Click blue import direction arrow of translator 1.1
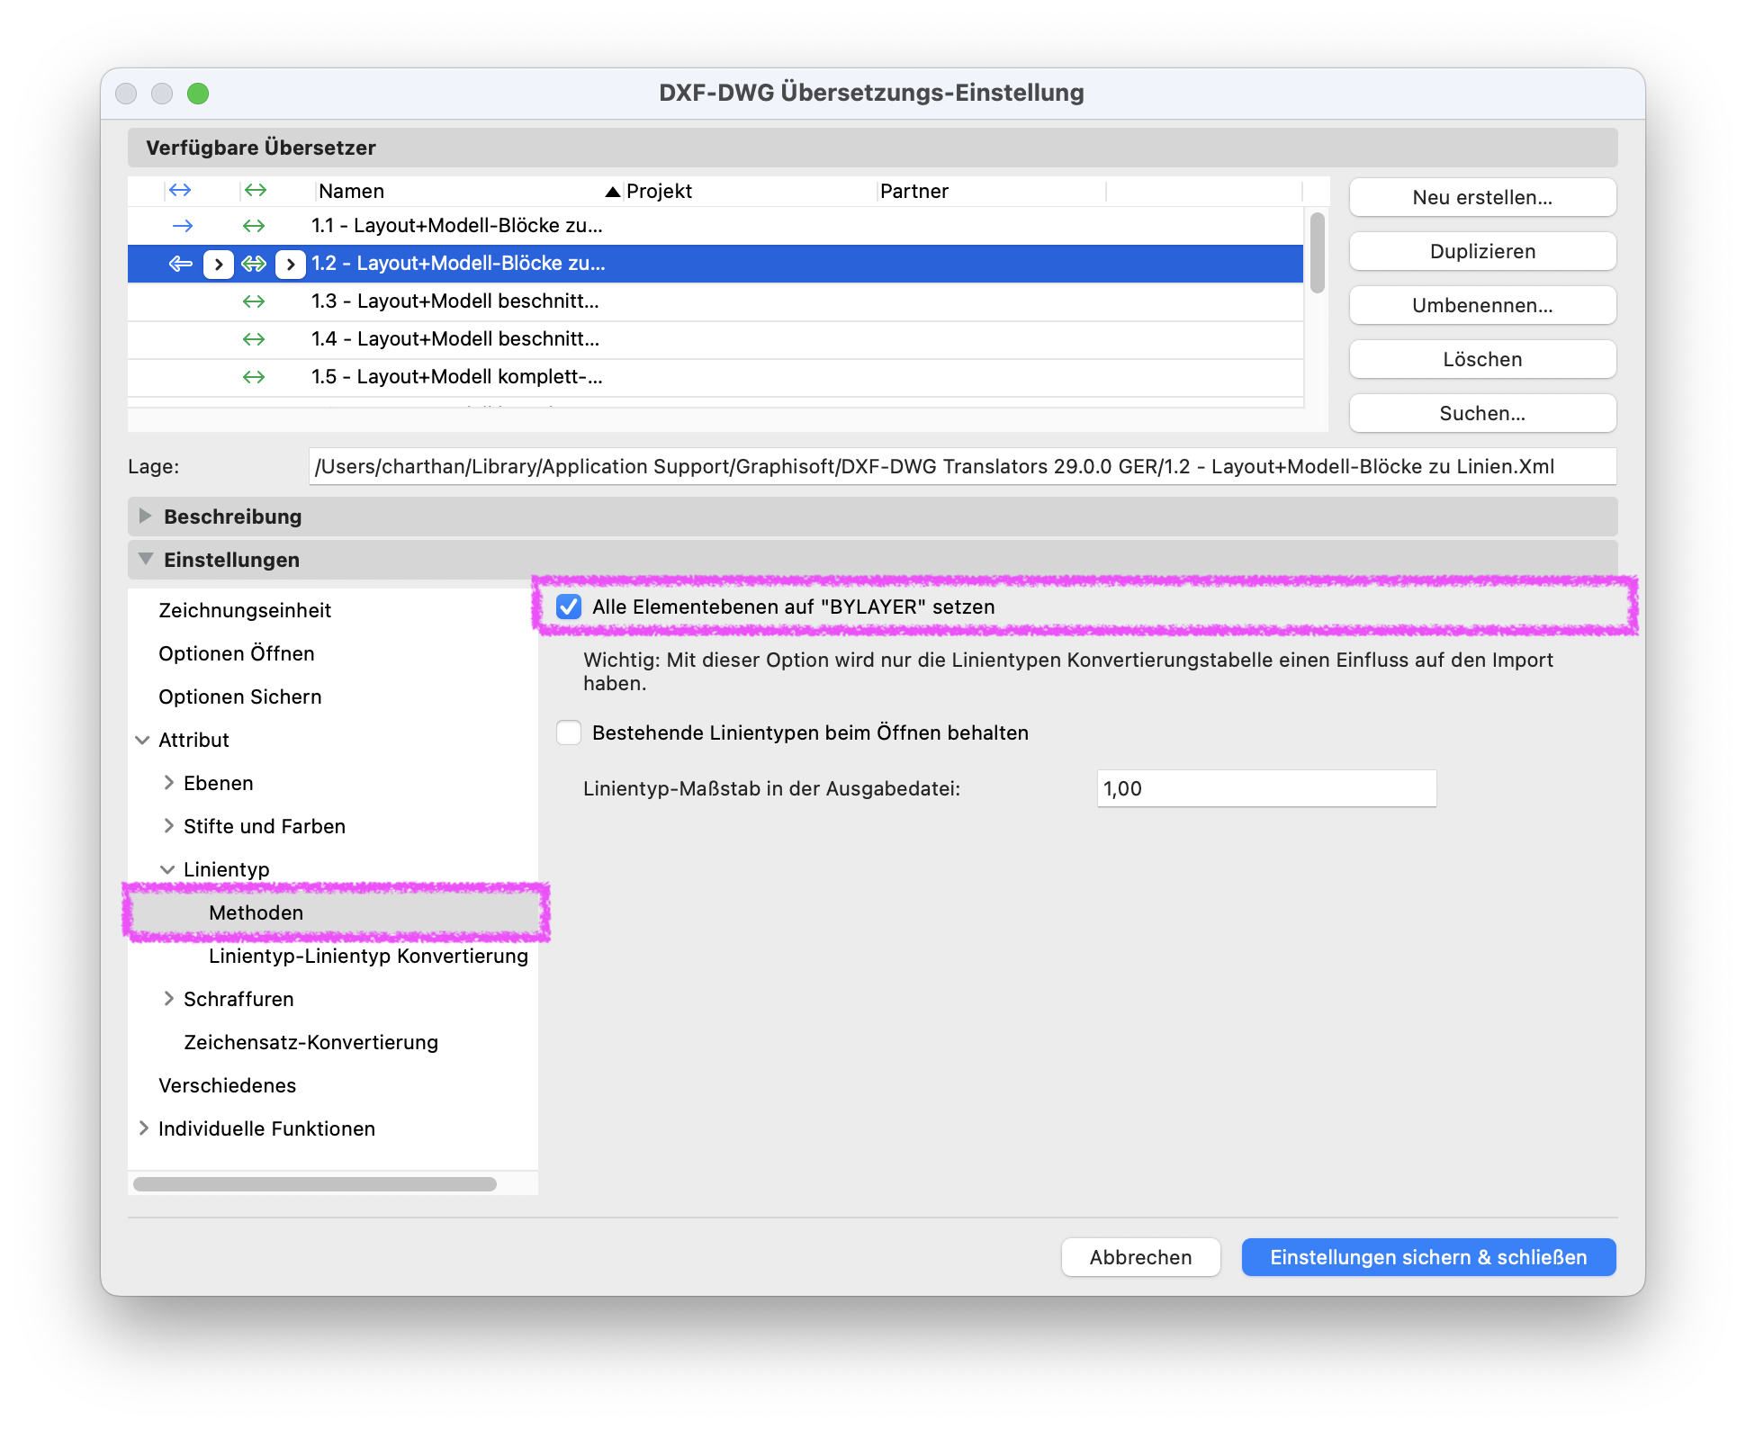1746x1429 pixels. [182, 226]
